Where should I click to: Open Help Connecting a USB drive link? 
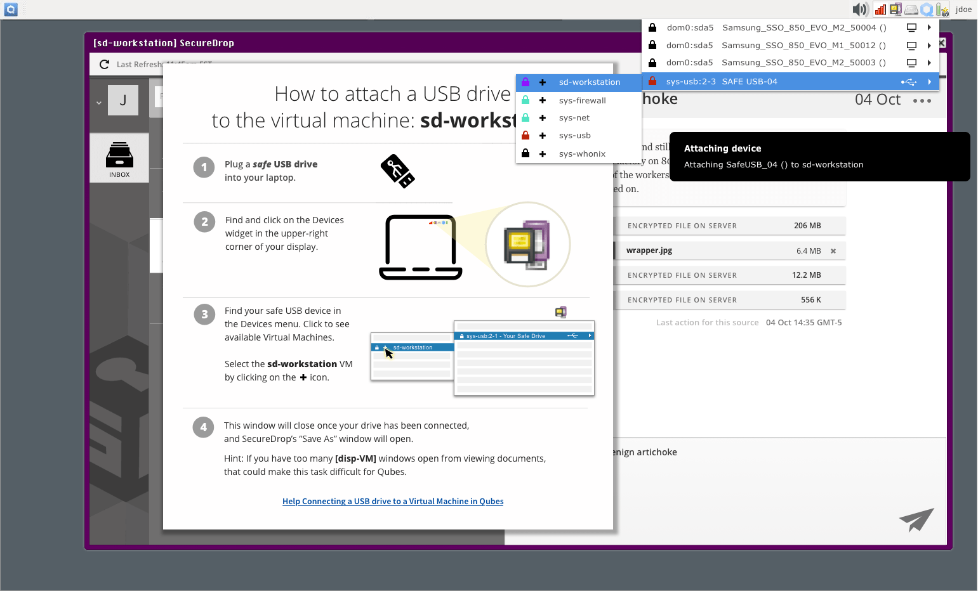point(393,502)
